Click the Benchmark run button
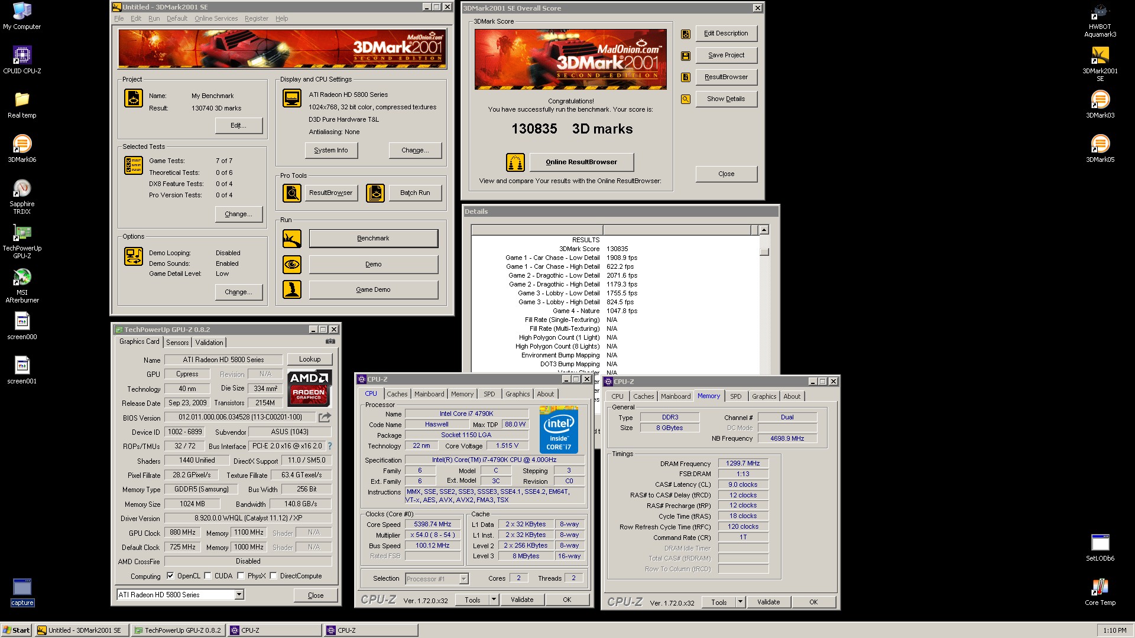The width and height of the screenshot is (1135, 638). click(x=373, y=238)
